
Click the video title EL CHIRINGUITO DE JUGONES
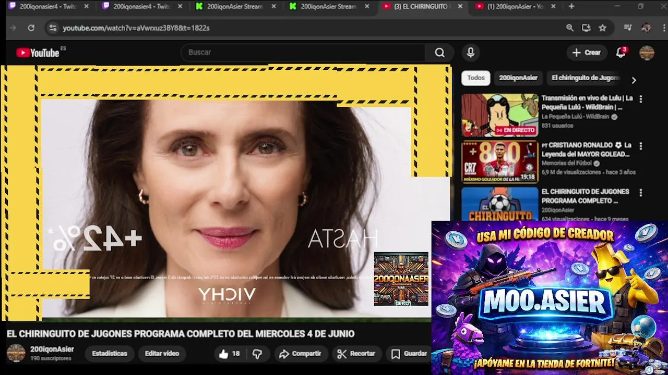pyautogui.click(x=181, y=334)
